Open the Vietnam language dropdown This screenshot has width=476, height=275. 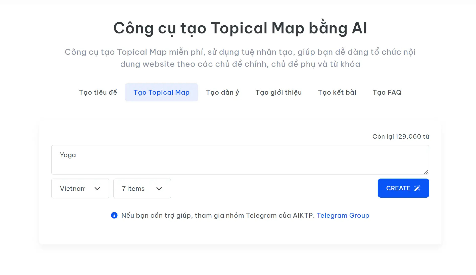80,189
